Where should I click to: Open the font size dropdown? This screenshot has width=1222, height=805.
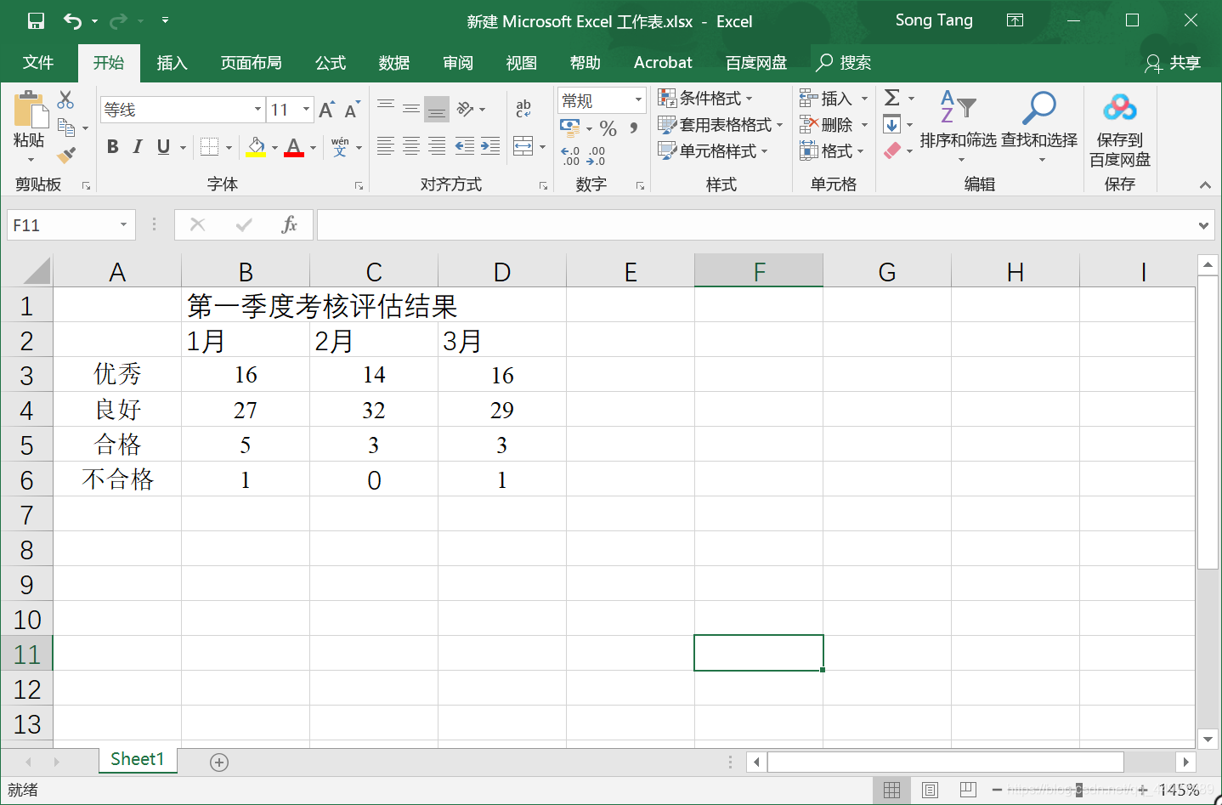tap(306, 110)
